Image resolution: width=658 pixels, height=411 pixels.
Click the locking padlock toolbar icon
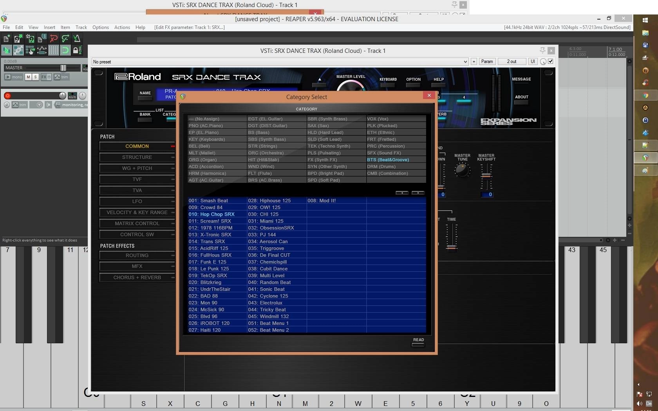pyautogui.click(x=77, y=50)
